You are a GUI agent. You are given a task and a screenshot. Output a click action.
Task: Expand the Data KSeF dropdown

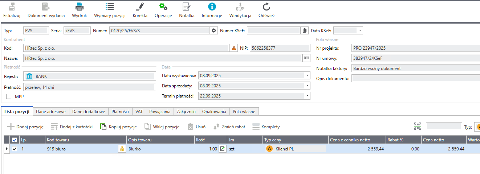[360, 30]
